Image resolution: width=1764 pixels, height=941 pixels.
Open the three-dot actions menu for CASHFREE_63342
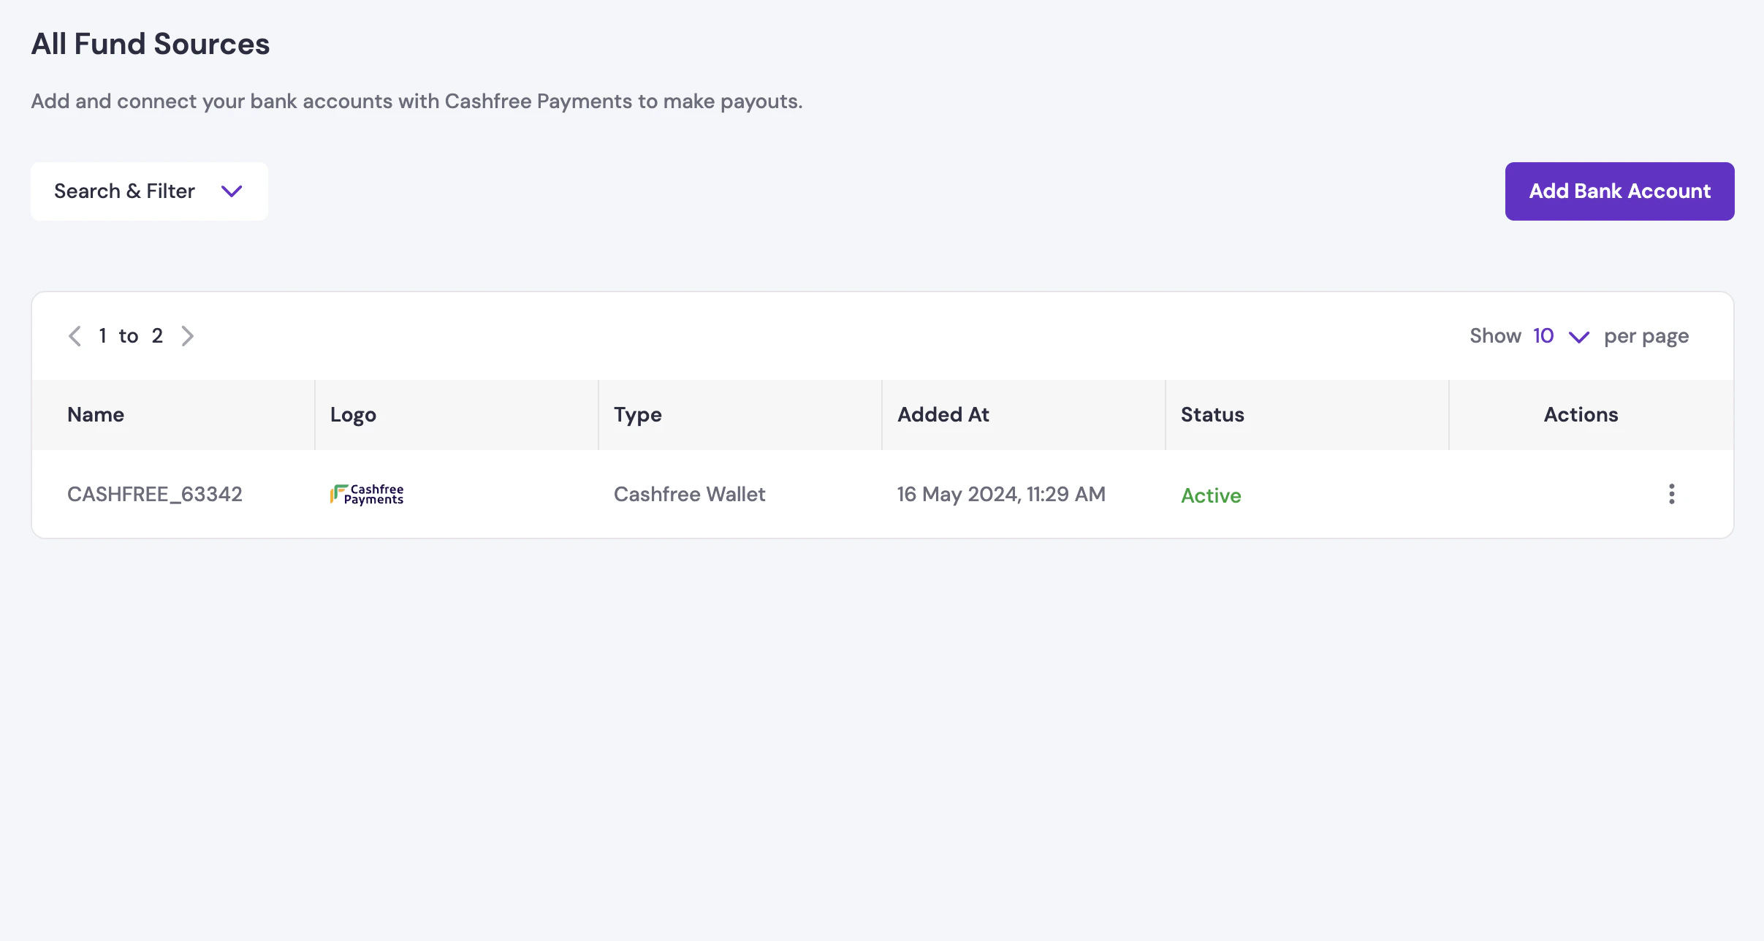click(1671, 494)
